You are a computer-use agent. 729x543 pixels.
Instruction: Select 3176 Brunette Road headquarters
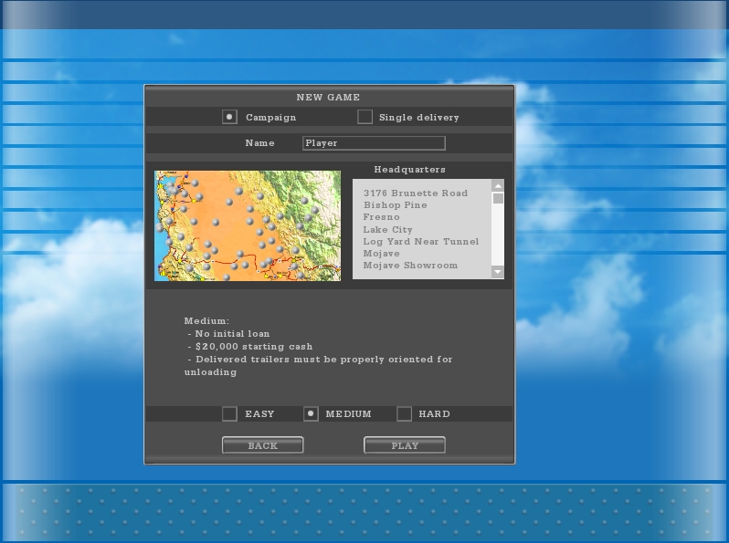(x=415, y=193)
